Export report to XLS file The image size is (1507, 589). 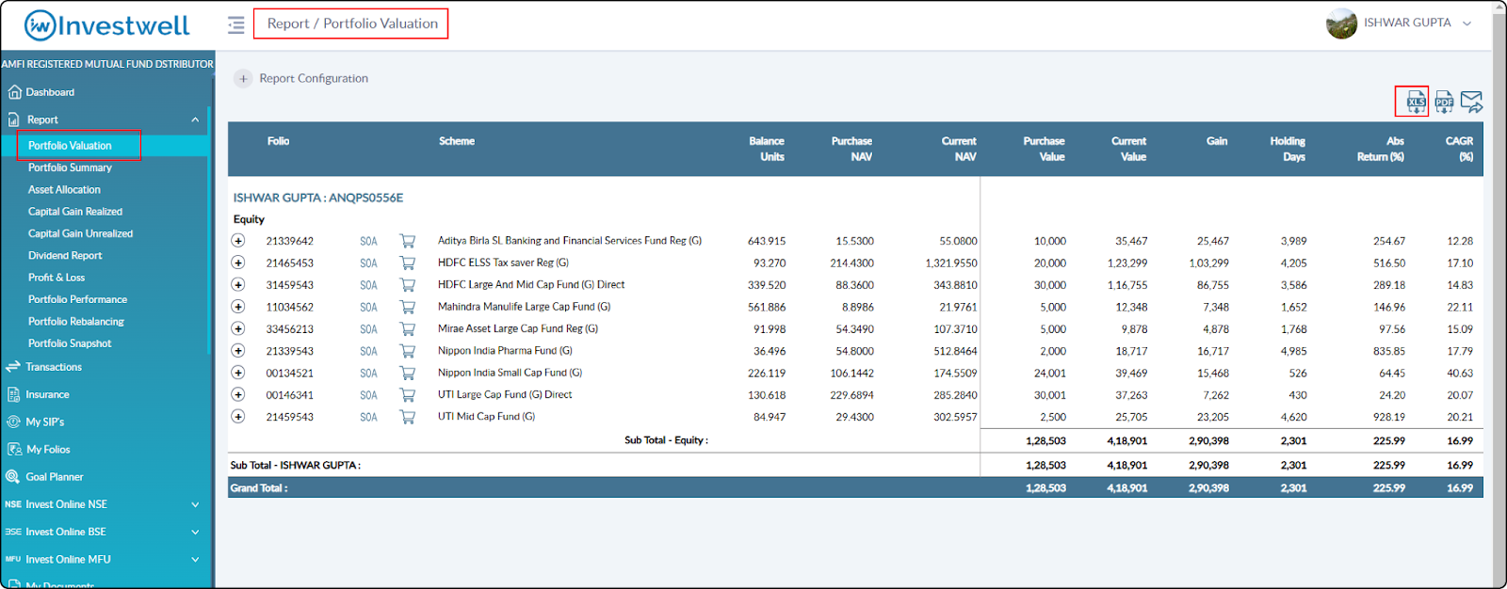pos(1416,102)
